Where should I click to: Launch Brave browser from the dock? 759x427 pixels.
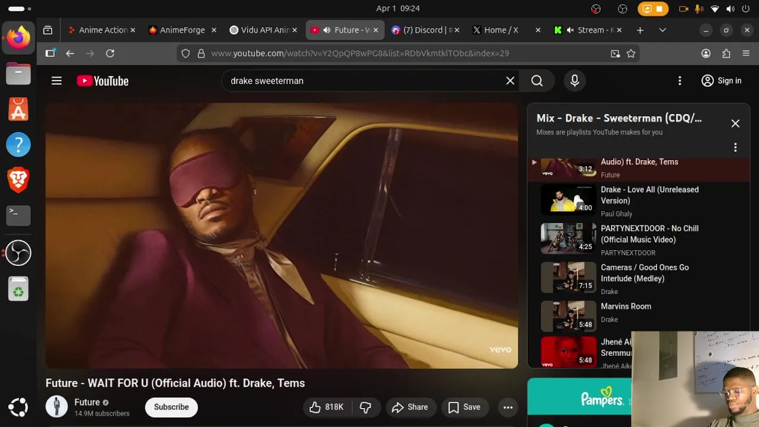coord(18,180)
